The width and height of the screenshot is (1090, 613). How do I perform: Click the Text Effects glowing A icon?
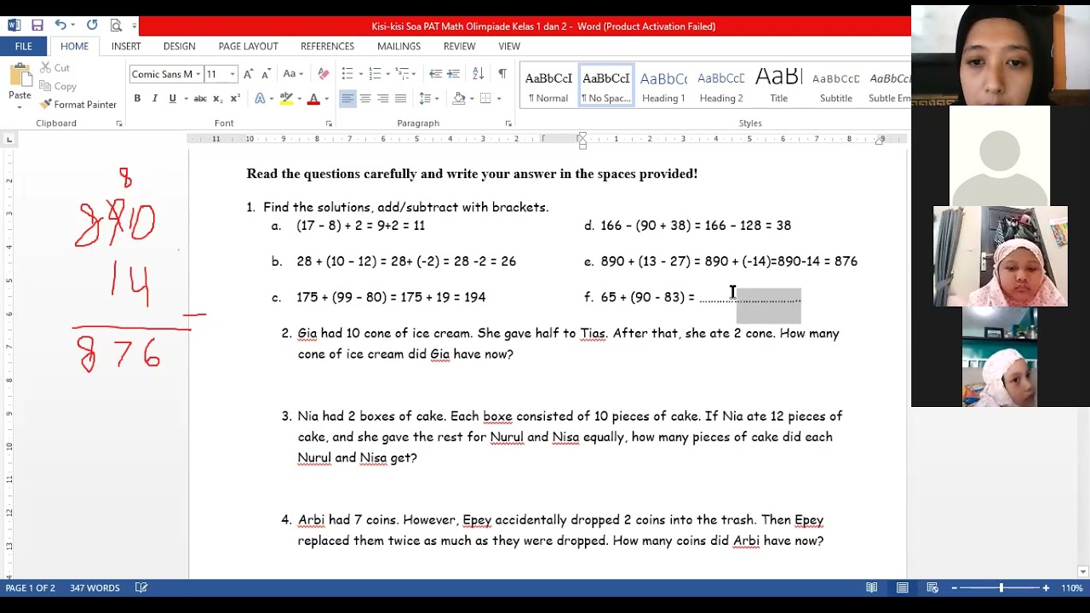[260, 99]
